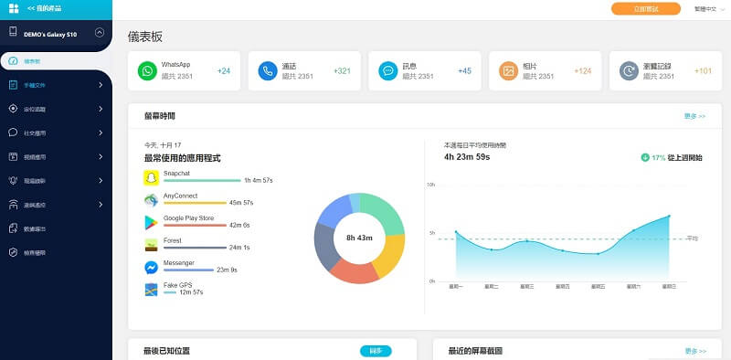
Task: Open the language dropdown in header
Action: [709, 9]
